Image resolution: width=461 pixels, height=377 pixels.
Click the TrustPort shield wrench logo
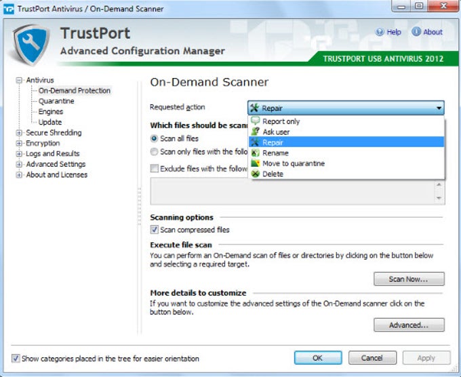click(31, 44)
